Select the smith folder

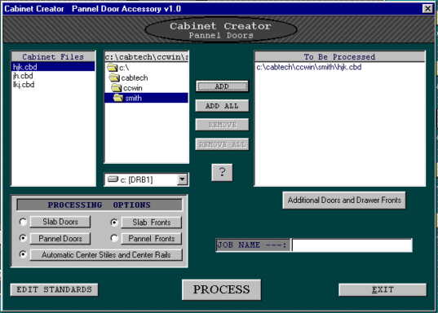click(146, 98)
